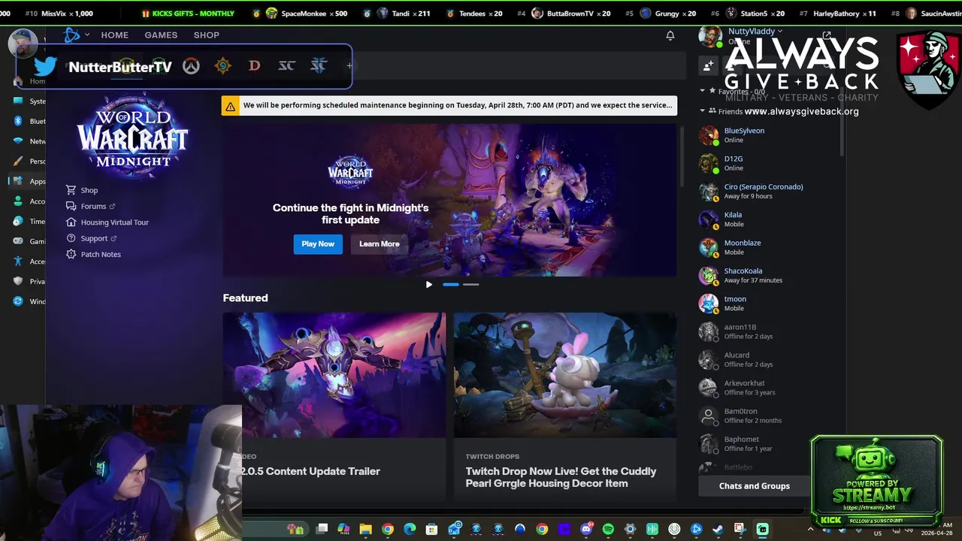Click the scheduled maintenance warning banner
This screenshot has height=541, width=962.
click(x=449, y=106)
